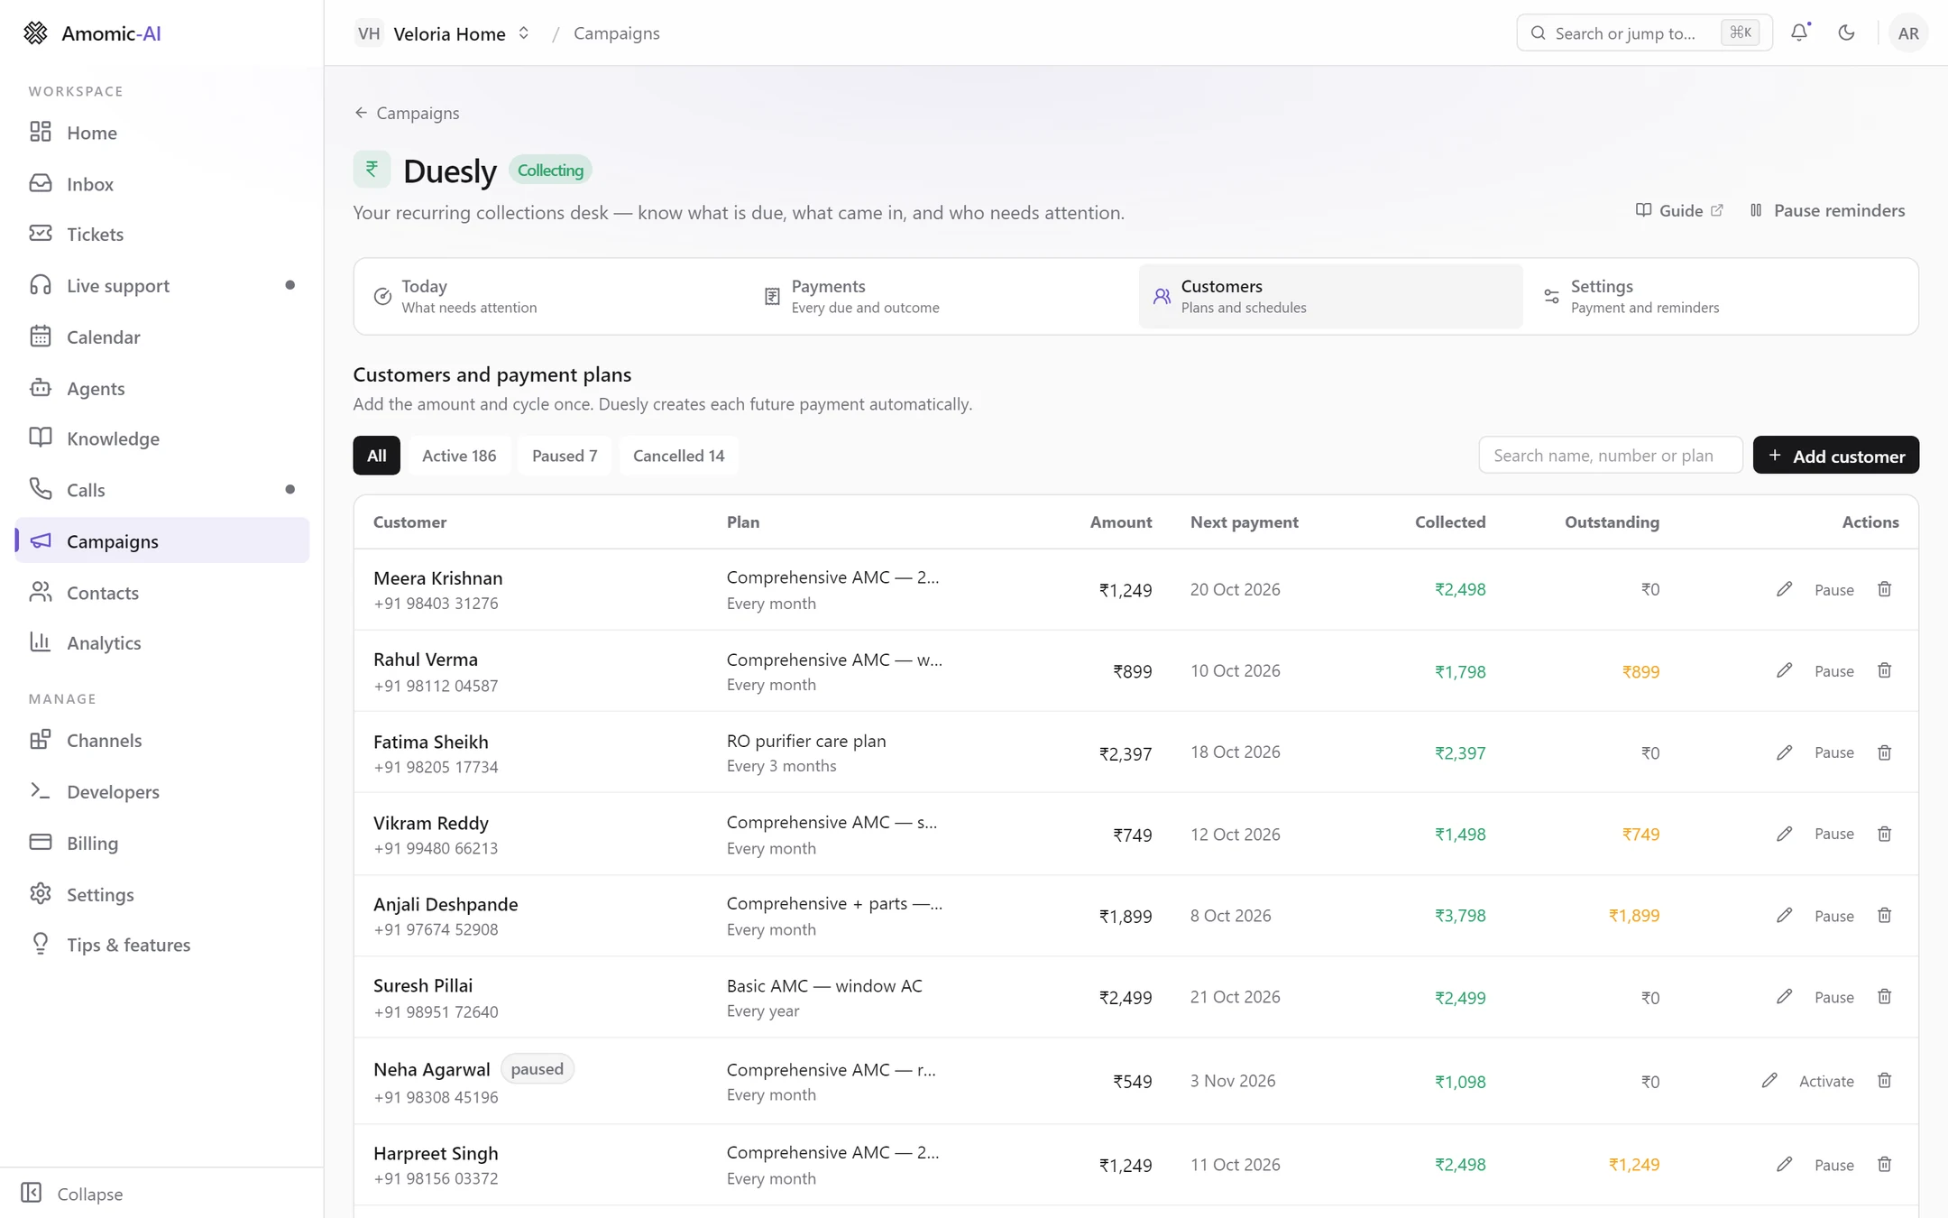Open Tips & features sidebar item
Viewport: 1948px width, 1218px height.
pyautogui.click(x=162, y=945)
